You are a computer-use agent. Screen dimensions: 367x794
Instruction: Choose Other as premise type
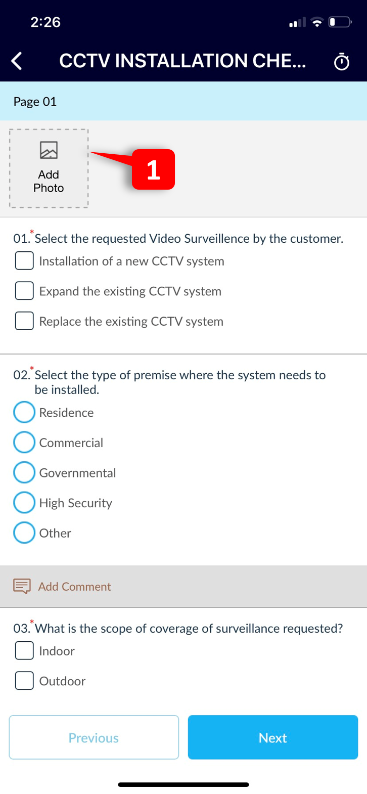click(24, 533)
